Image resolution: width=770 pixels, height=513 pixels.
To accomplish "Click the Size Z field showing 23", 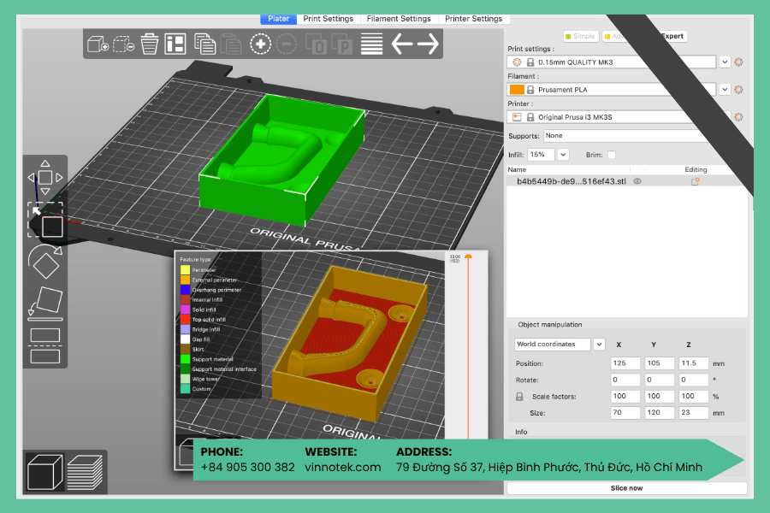I will click(x=693, y=412).
